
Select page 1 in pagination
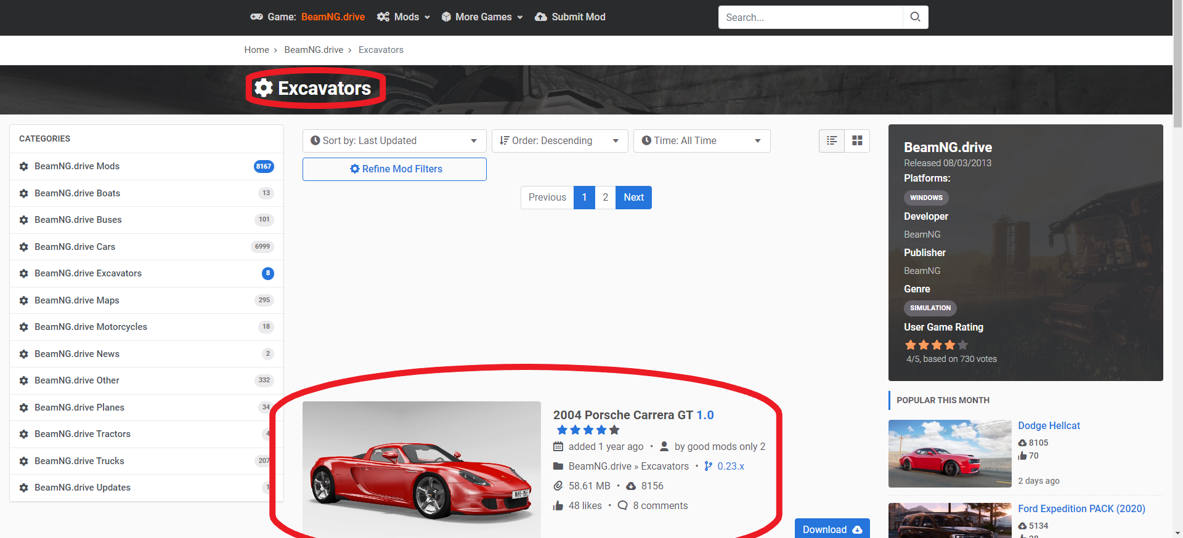pos(584,198)
